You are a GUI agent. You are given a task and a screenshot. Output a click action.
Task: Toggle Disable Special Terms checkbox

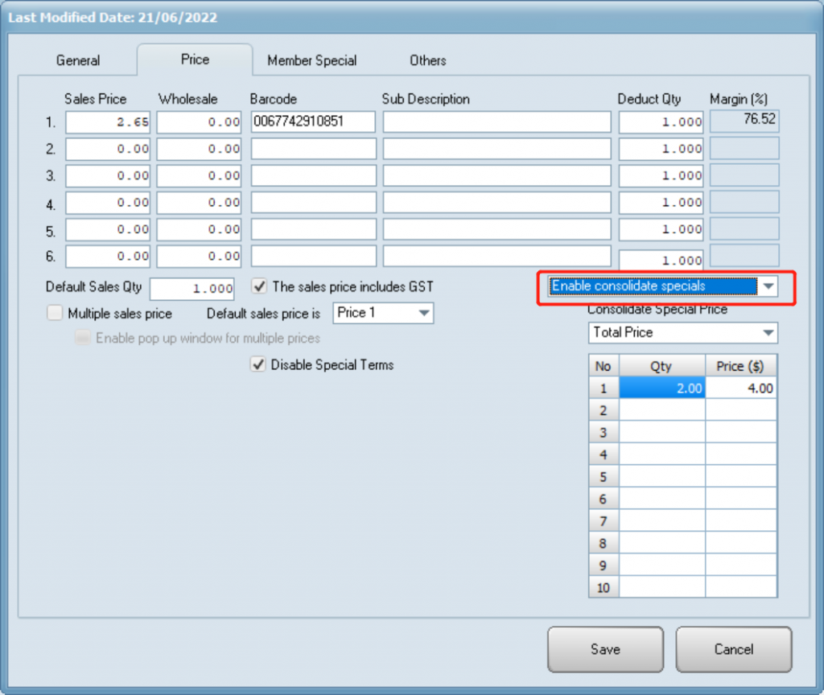click(259, 364)
